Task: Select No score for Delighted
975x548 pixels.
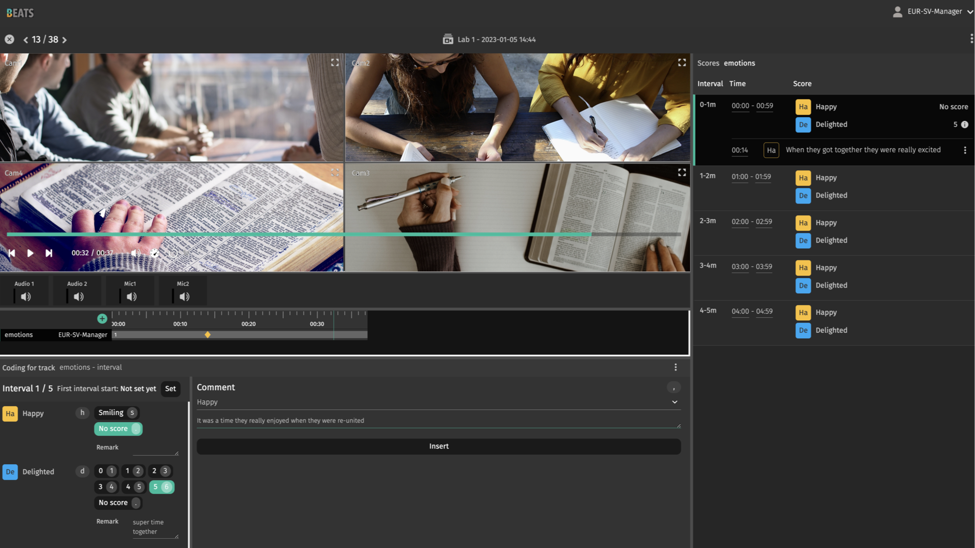Action: point(118,503)
